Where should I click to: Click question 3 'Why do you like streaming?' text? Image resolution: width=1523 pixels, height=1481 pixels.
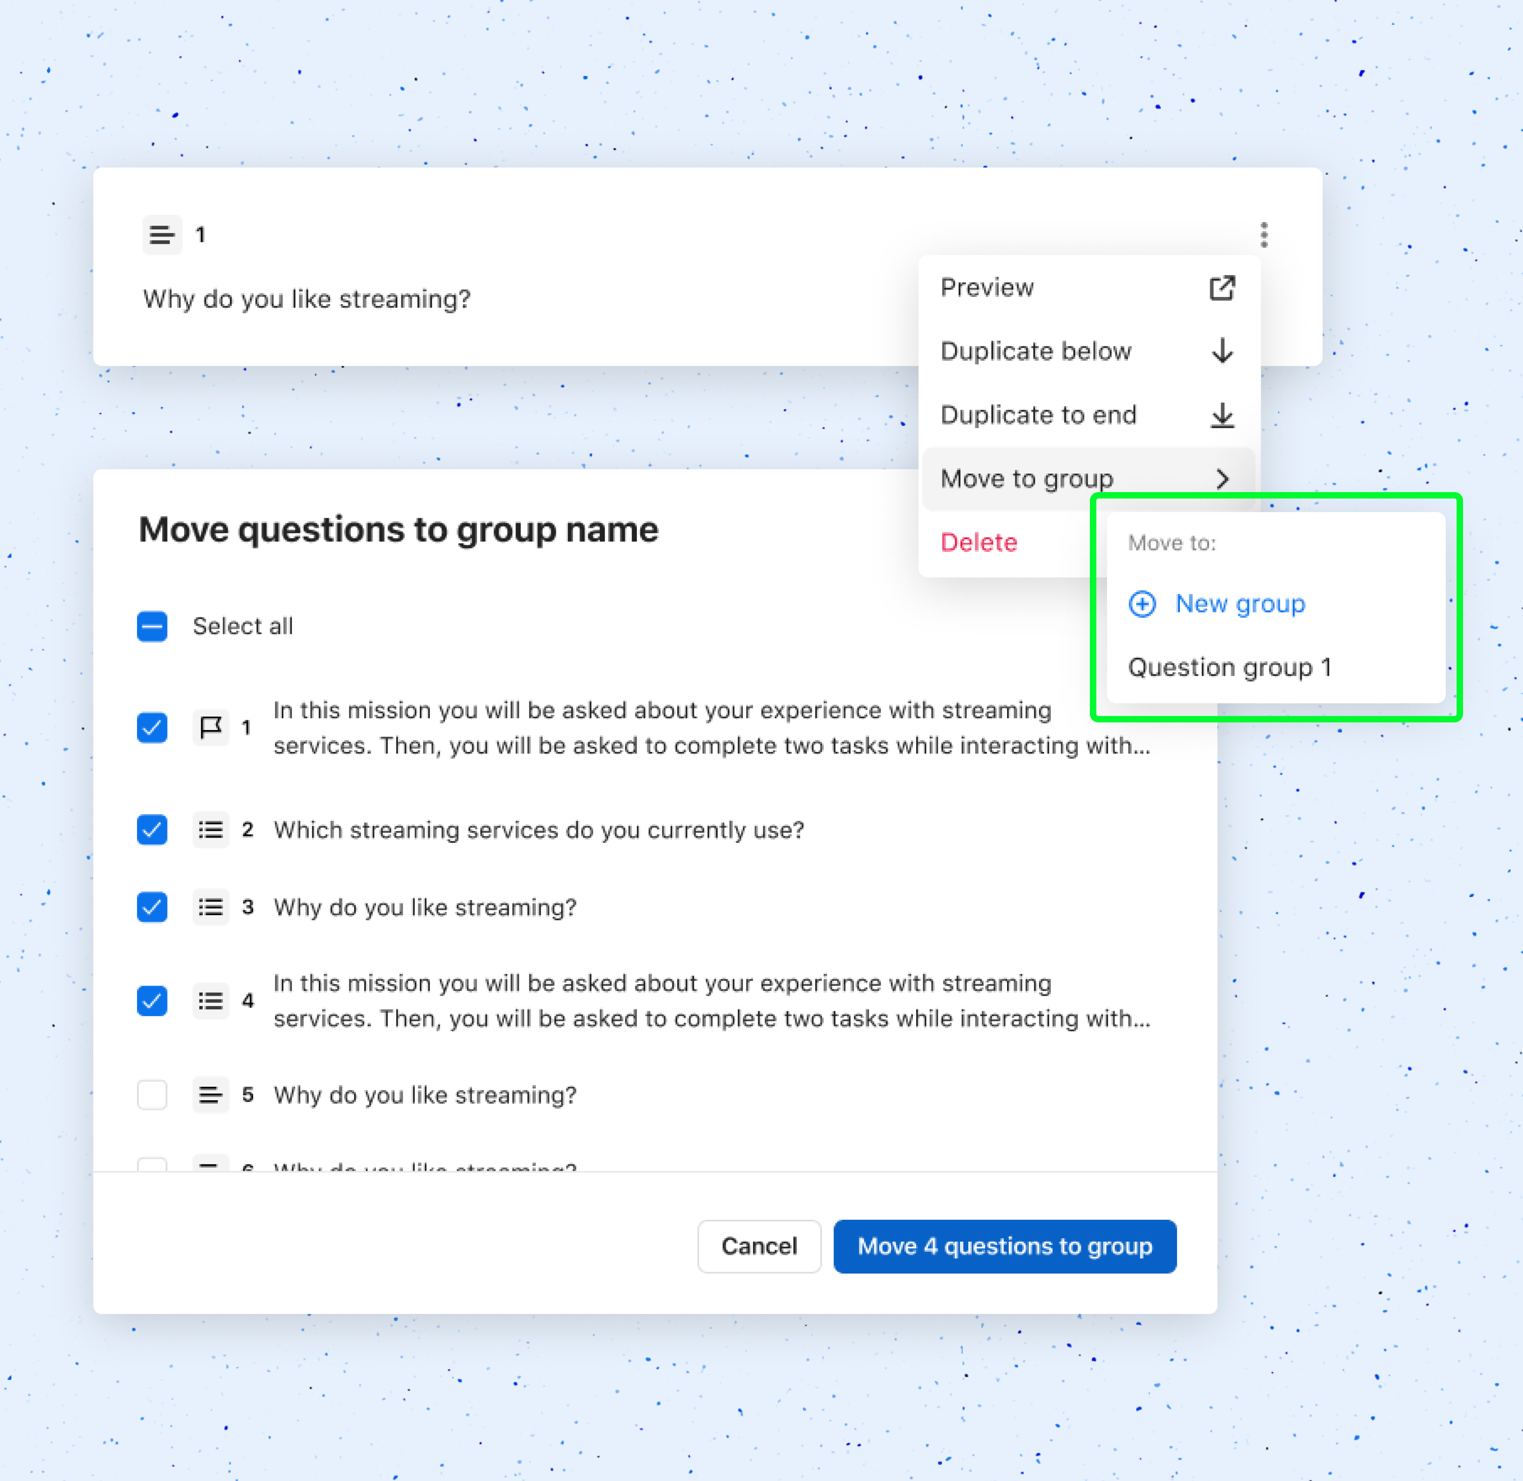point(425,907)
